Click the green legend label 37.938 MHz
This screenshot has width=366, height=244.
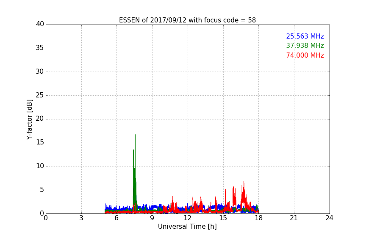click(305, 45)
